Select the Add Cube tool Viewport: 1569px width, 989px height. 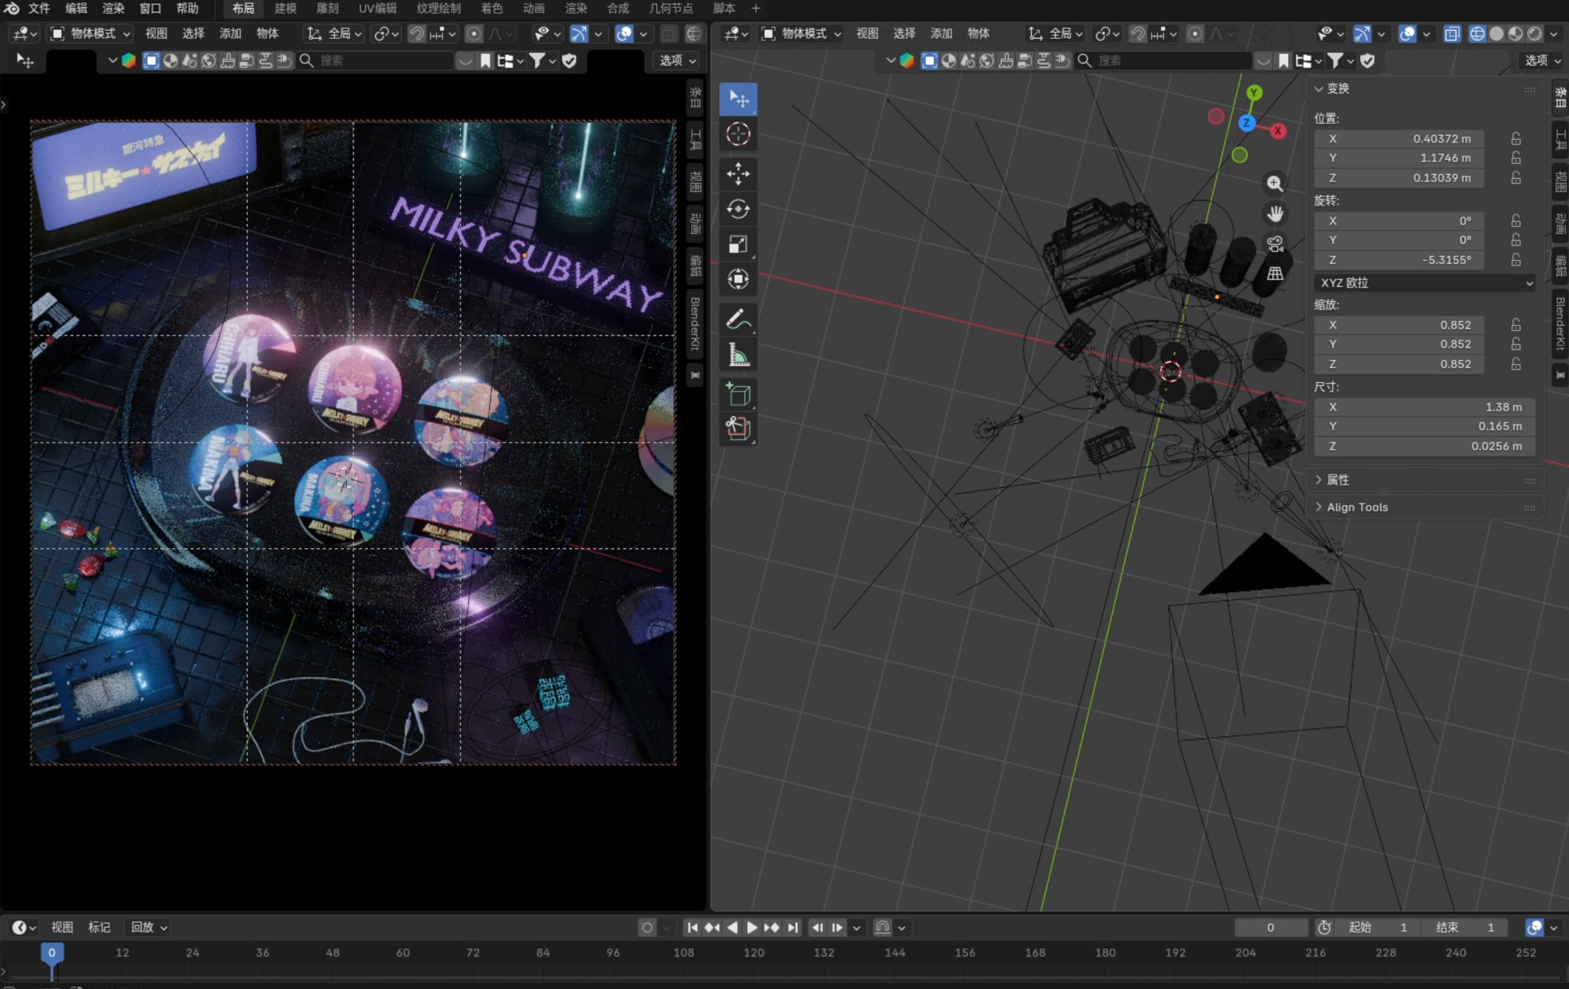pyautogui.click(x=738, y=394)
